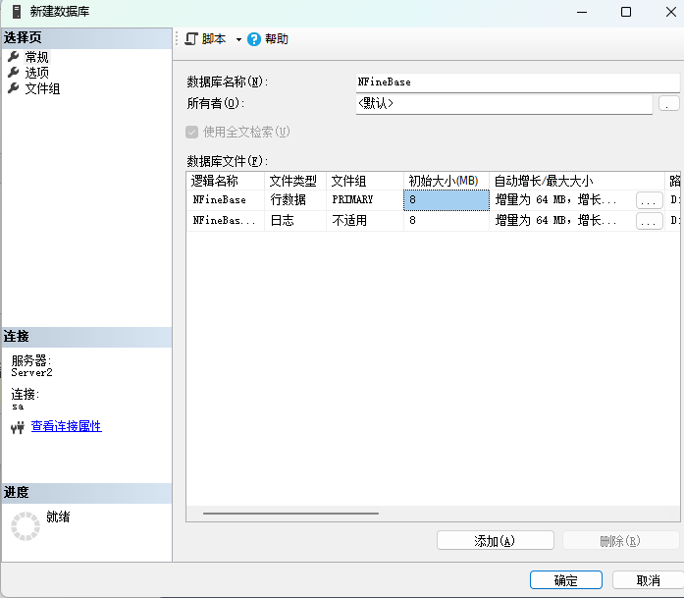Open autogrowth settings button for 日志 row

point(649,221)
